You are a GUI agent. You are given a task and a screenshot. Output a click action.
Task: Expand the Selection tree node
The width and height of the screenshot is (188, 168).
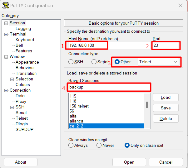point(12,79)
